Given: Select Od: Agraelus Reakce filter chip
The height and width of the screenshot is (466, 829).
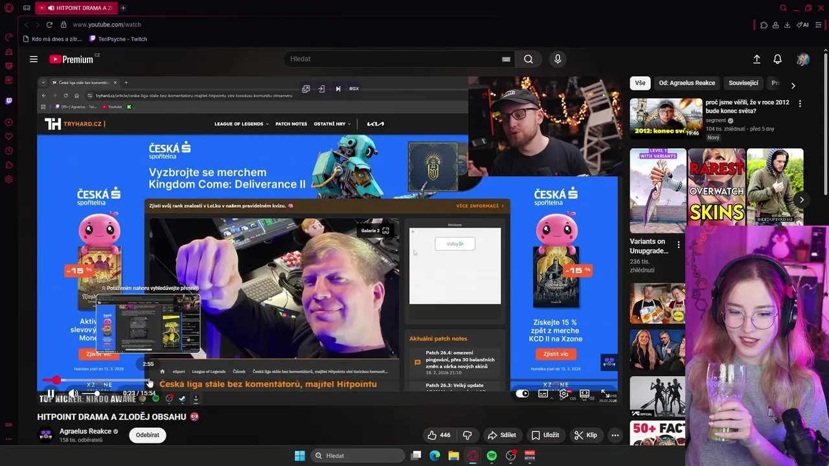Looking at the screenshot, I should [x=687, y=83].
